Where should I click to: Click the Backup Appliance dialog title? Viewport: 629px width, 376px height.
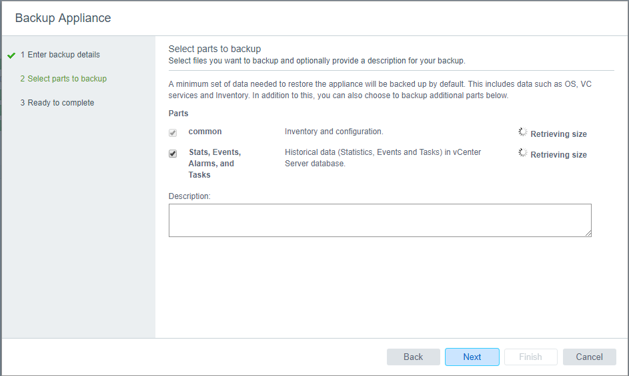(x=63, y=18)
